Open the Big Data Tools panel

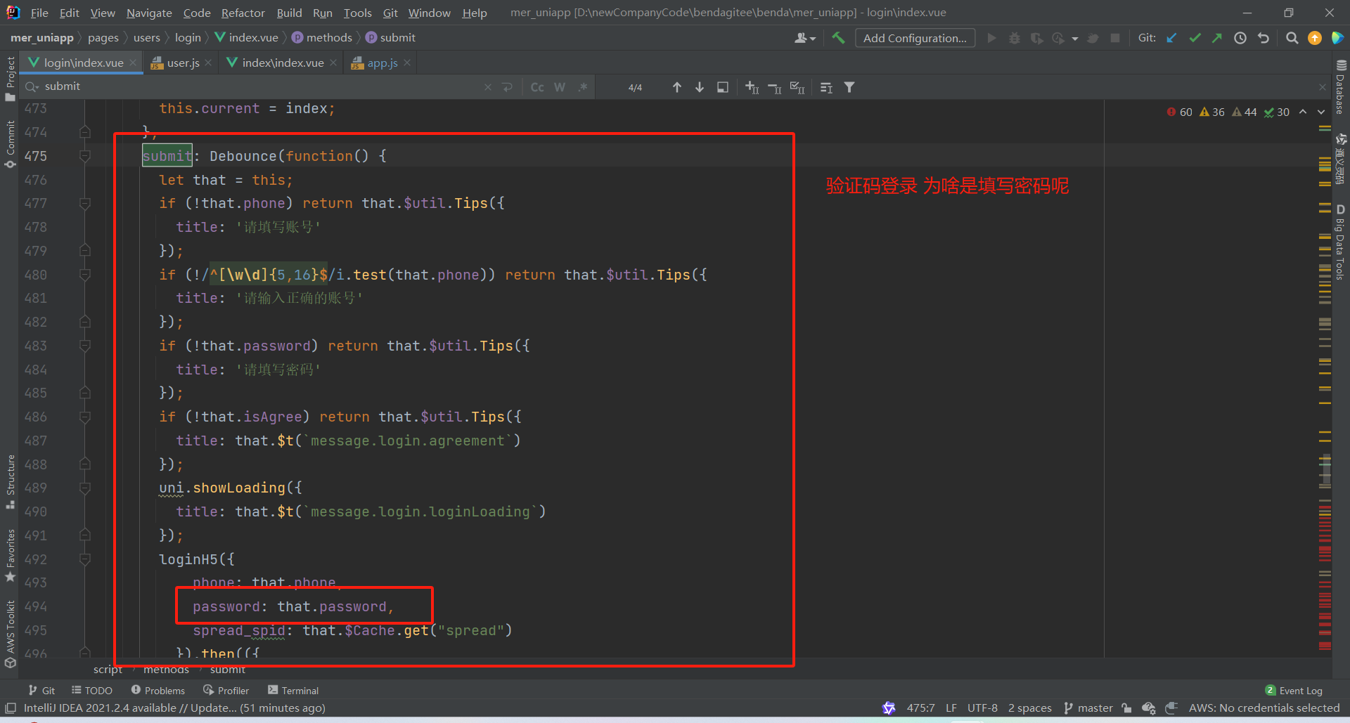point(1341,242)
